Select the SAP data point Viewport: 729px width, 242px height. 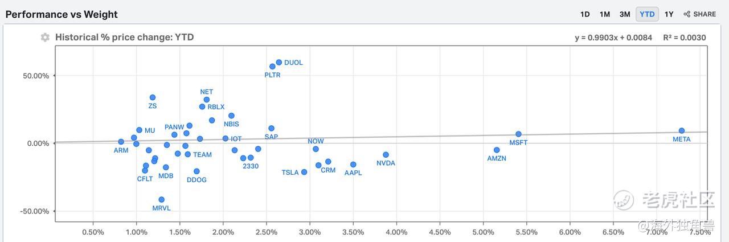pos(271,129)
